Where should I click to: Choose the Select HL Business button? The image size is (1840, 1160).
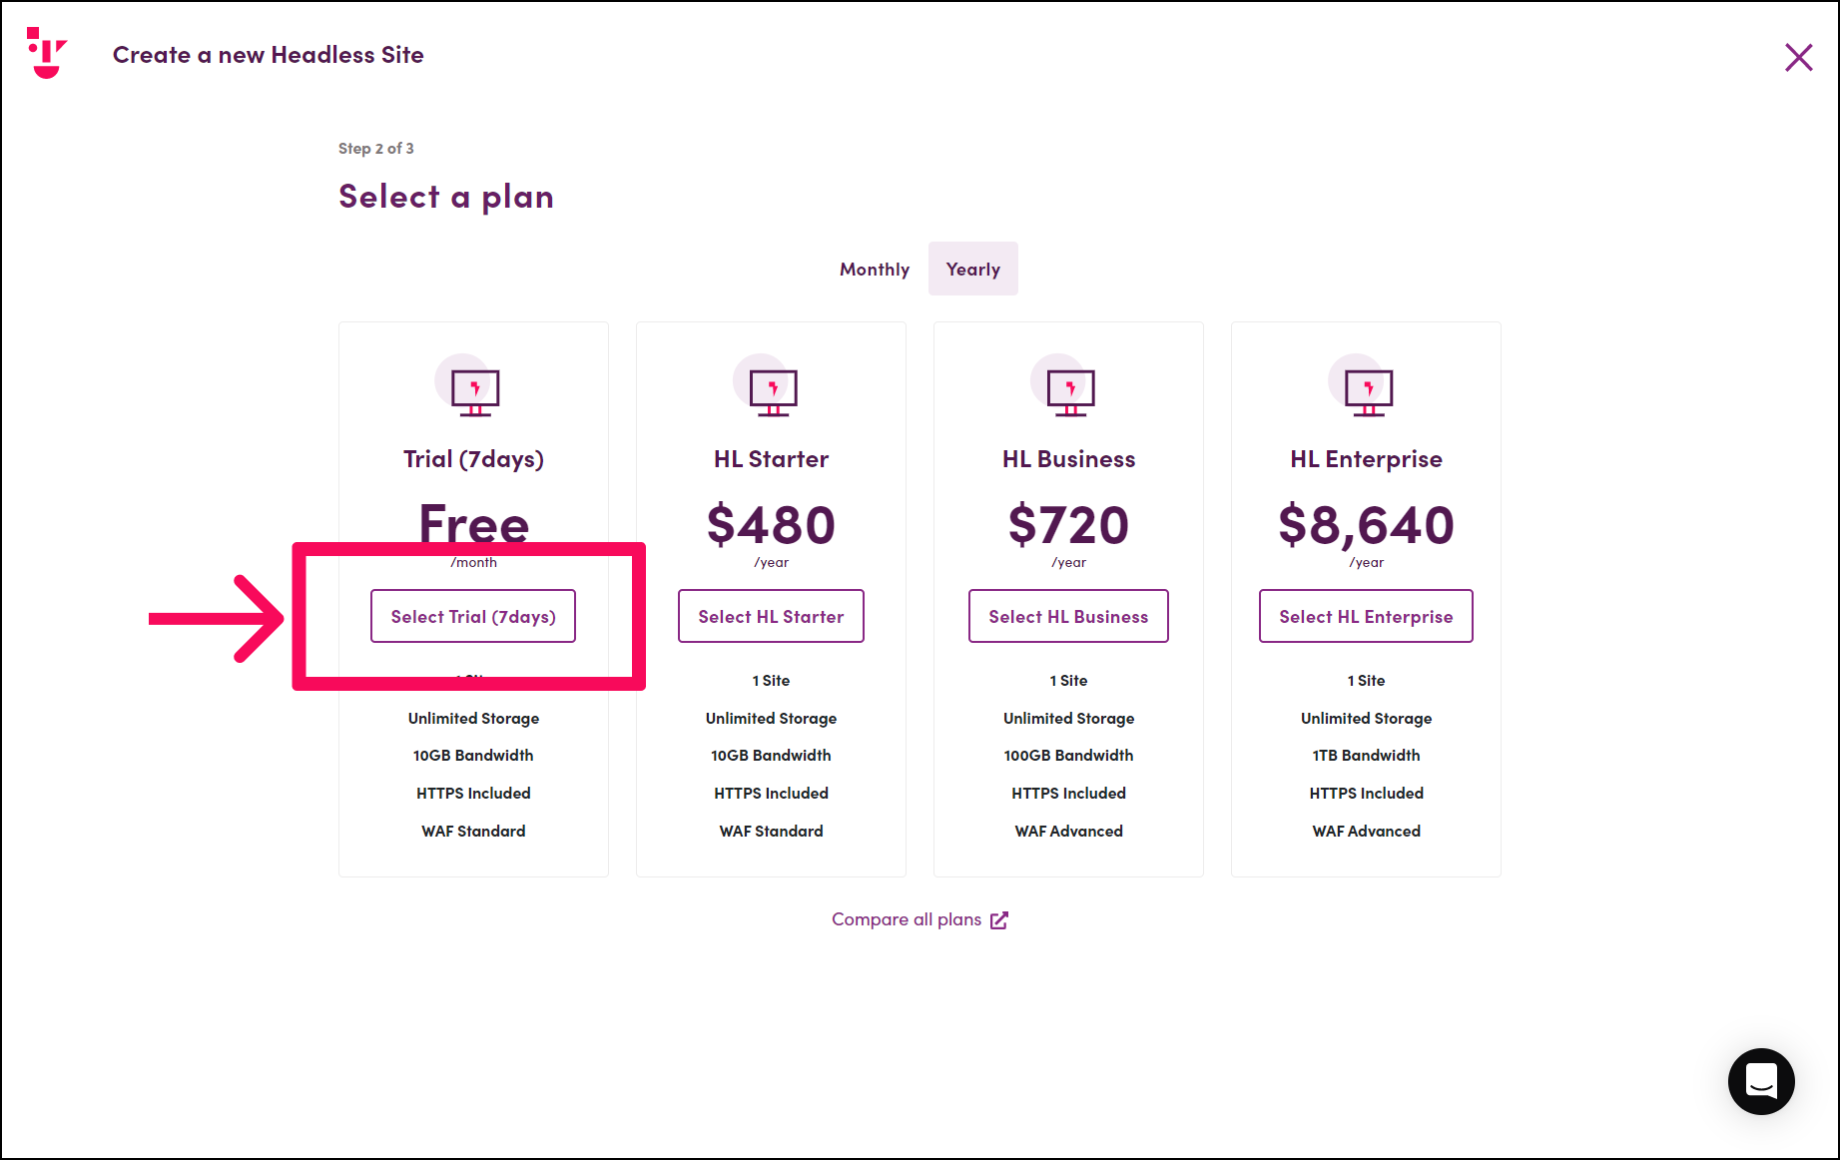pos(1068,616)
